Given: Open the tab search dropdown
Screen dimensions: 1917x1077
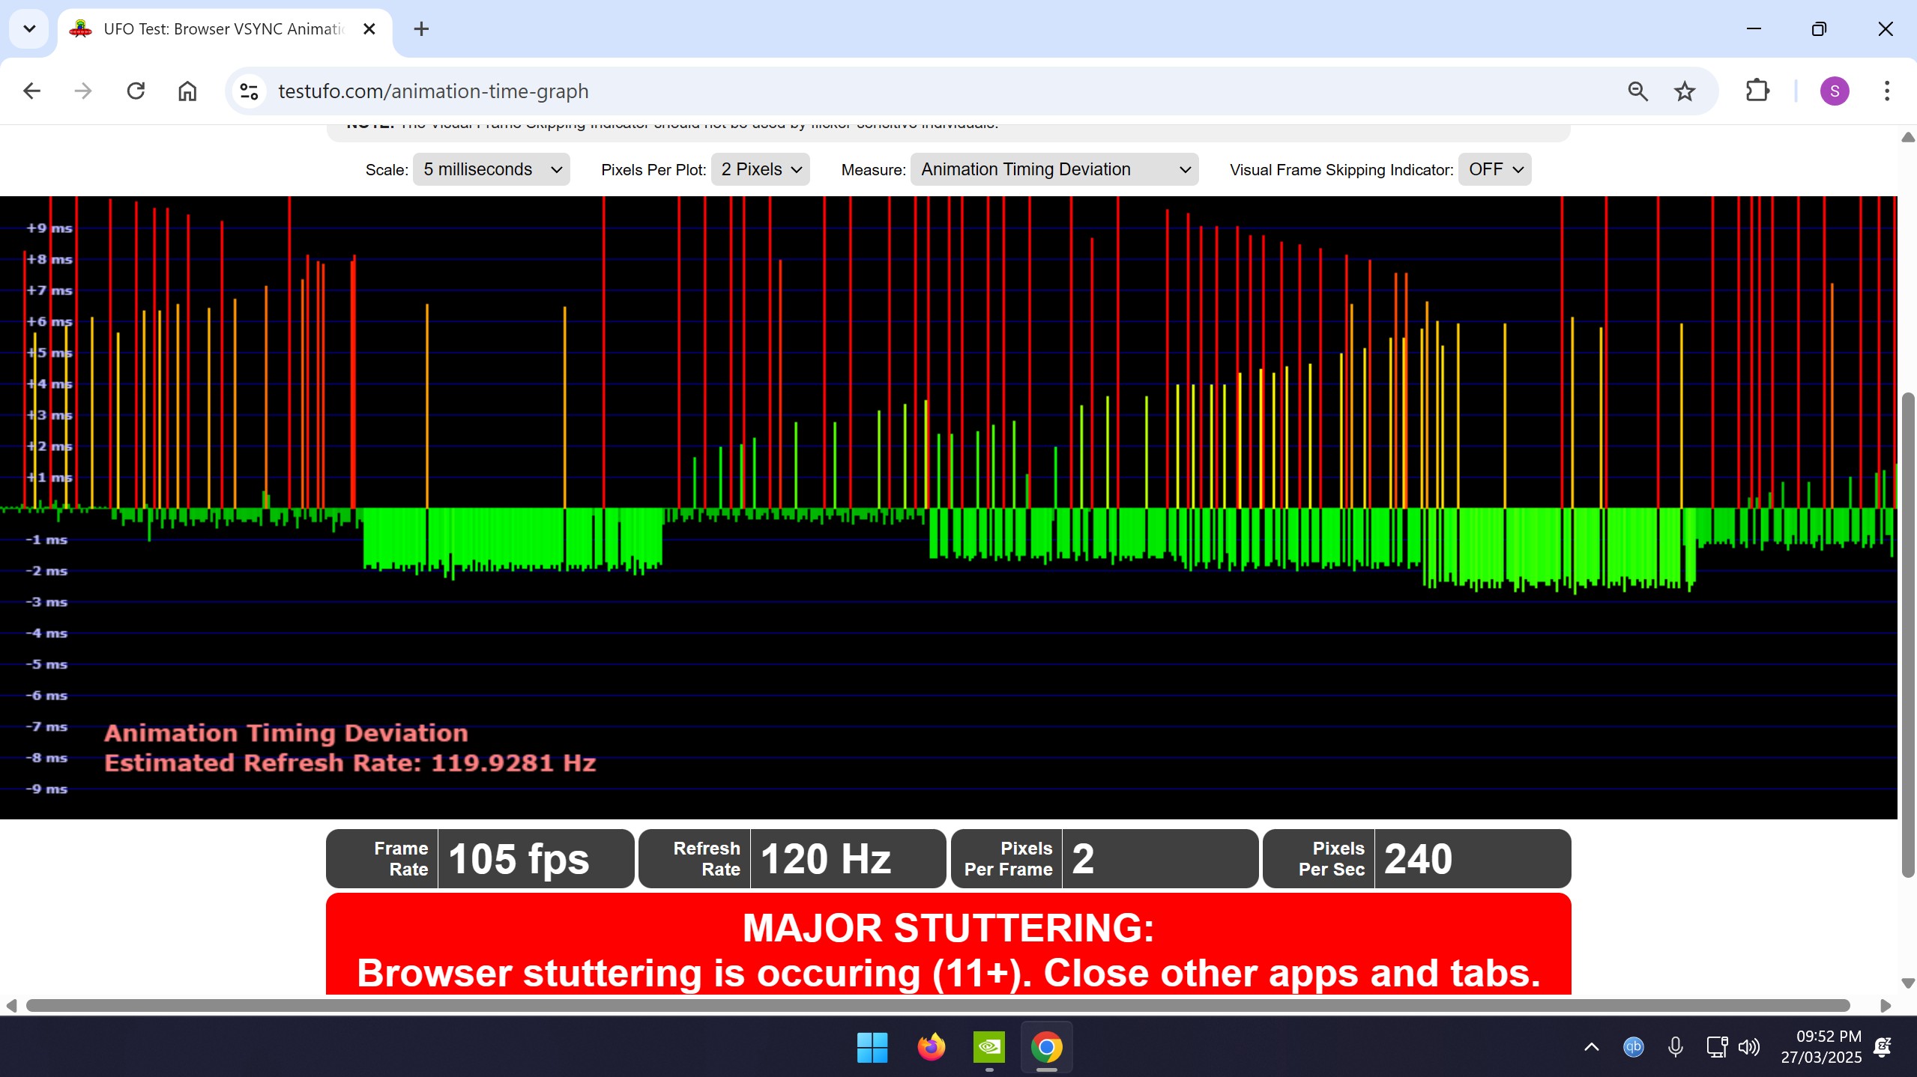Looking at the screenshot, I should tap(29, 29).
